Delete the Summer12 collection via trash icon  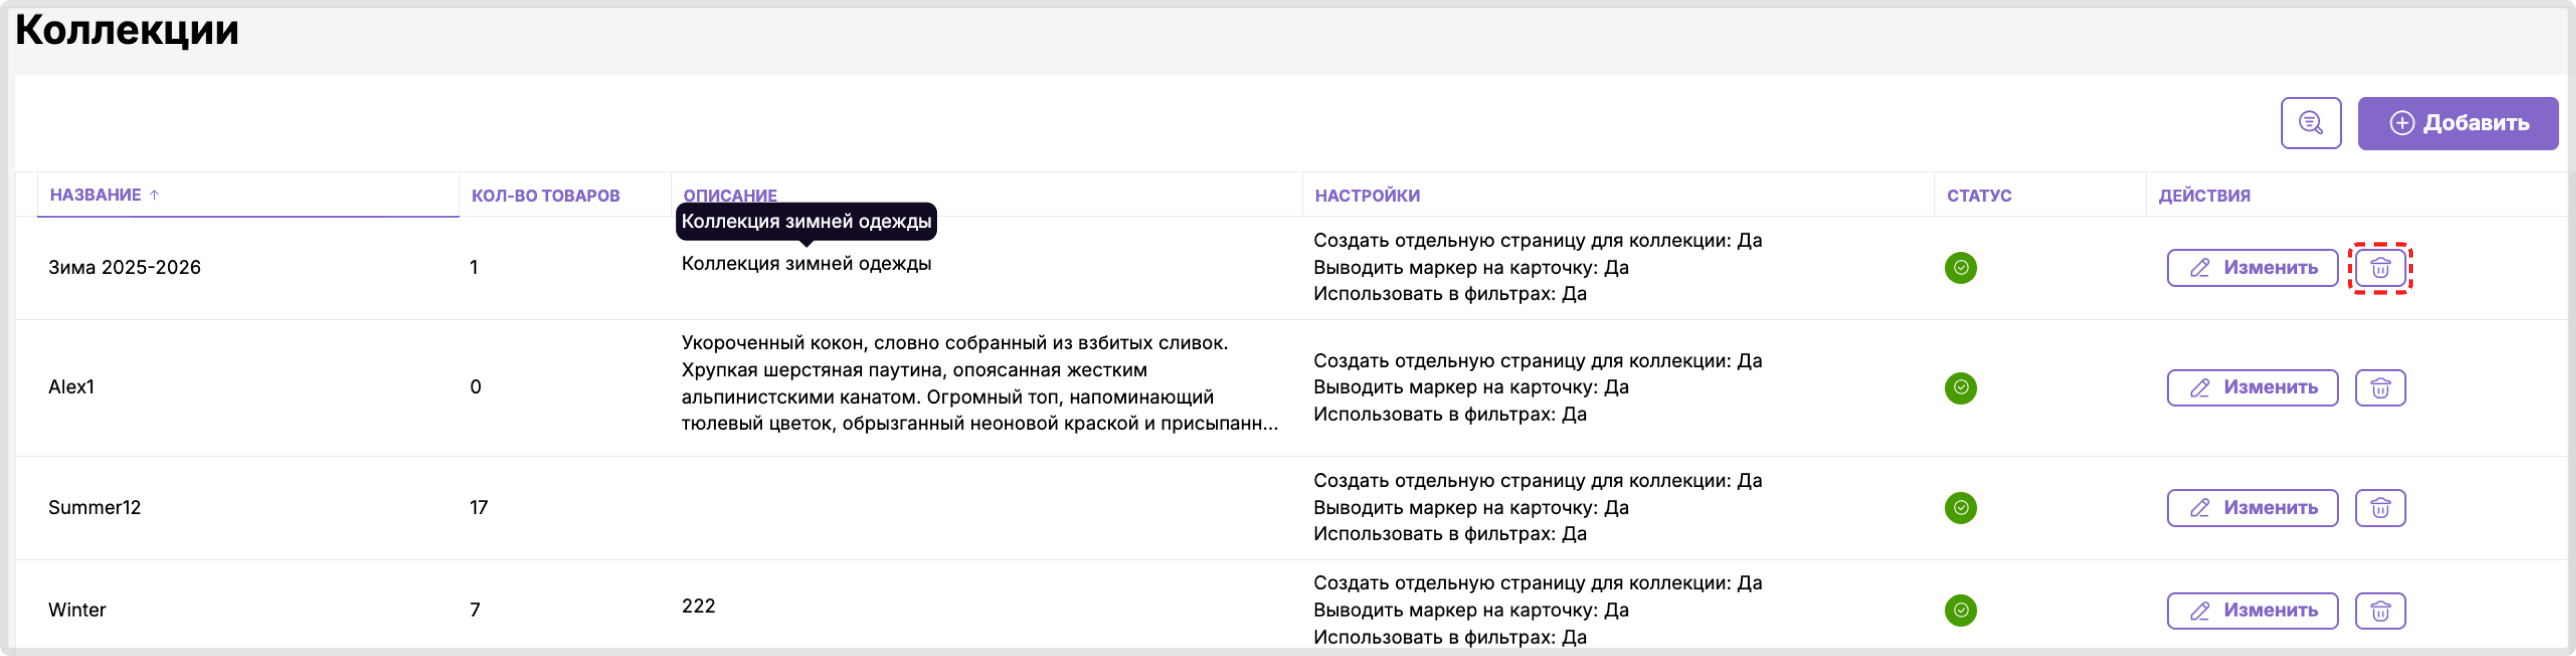pos(2380,508)
